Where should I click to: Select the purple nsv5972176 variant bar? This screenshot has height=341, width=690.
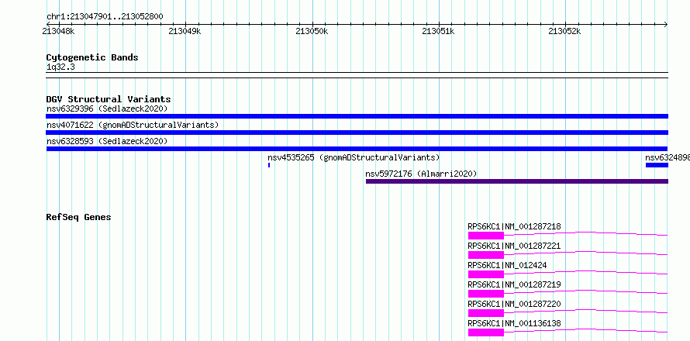(516, 181)
